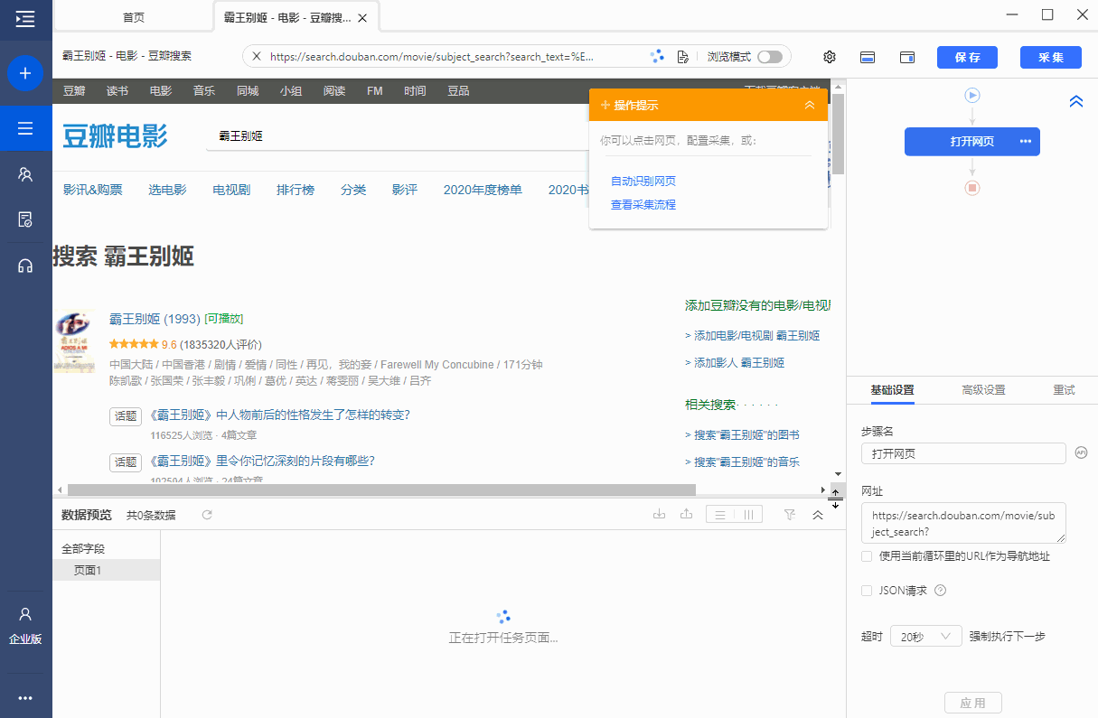1098x718 pixels.
Task: Select 页面1 in the field list
Action: [x=107, y=570]
